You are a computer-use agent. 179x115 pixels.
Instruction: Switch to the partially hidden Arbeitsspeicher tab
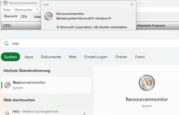click(x=37, y=17)
